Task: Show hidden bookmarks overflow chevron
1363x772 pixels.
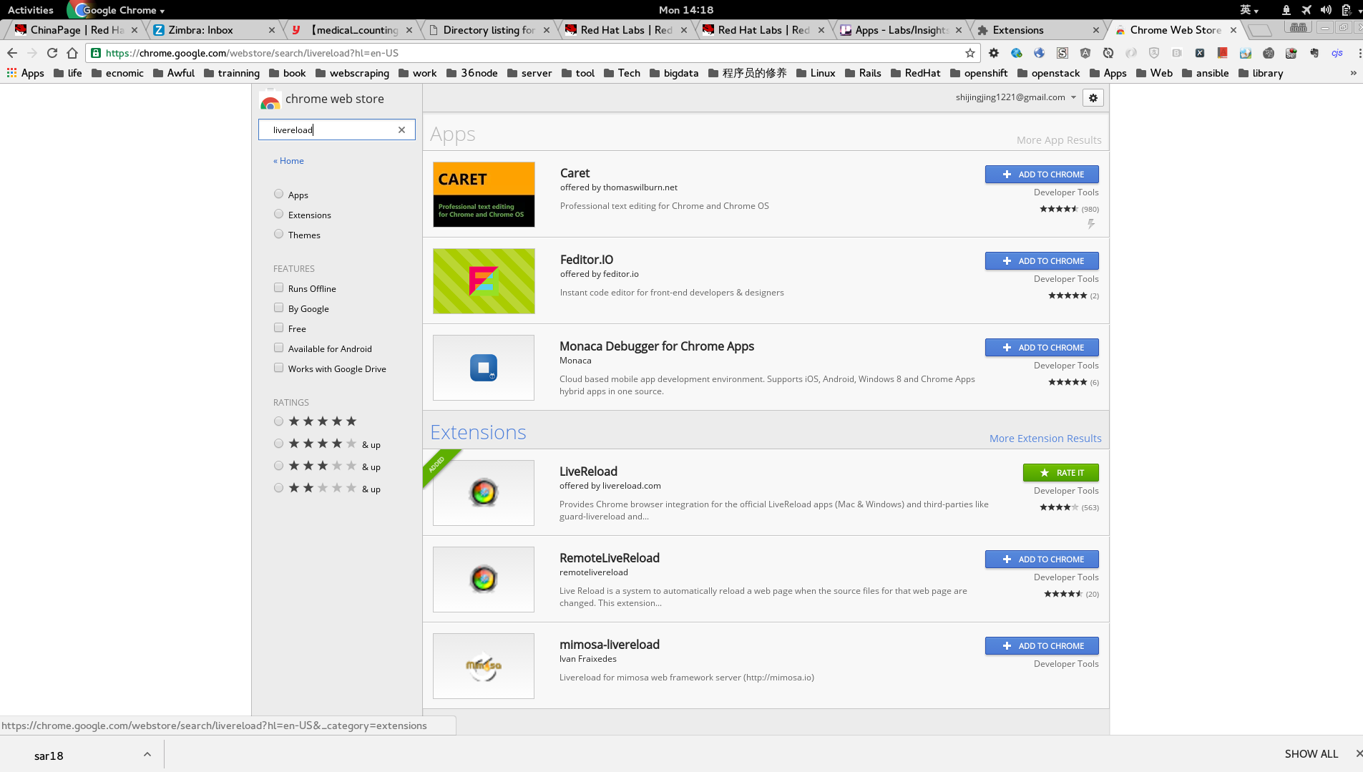Action: click(1353, 73)
